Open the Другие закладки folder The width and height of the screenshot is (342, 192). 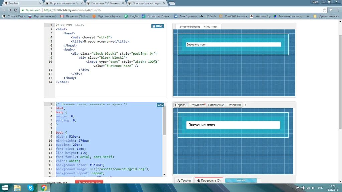(x=326, y=16)
